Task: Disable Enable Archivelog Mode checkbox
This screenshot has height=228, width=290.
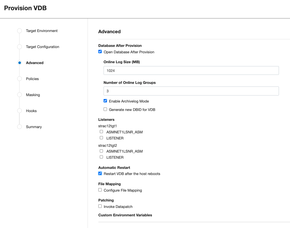Action: click(105, 101)
